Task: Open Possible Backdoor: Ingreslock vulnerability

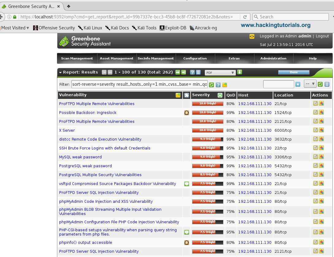Action: click(x=88, y=113)
